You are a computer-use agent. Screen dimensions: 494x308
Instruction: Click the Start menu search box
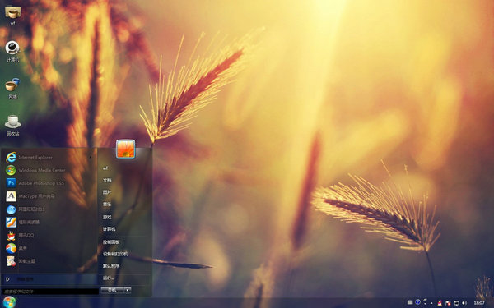[x=50, y=292]
